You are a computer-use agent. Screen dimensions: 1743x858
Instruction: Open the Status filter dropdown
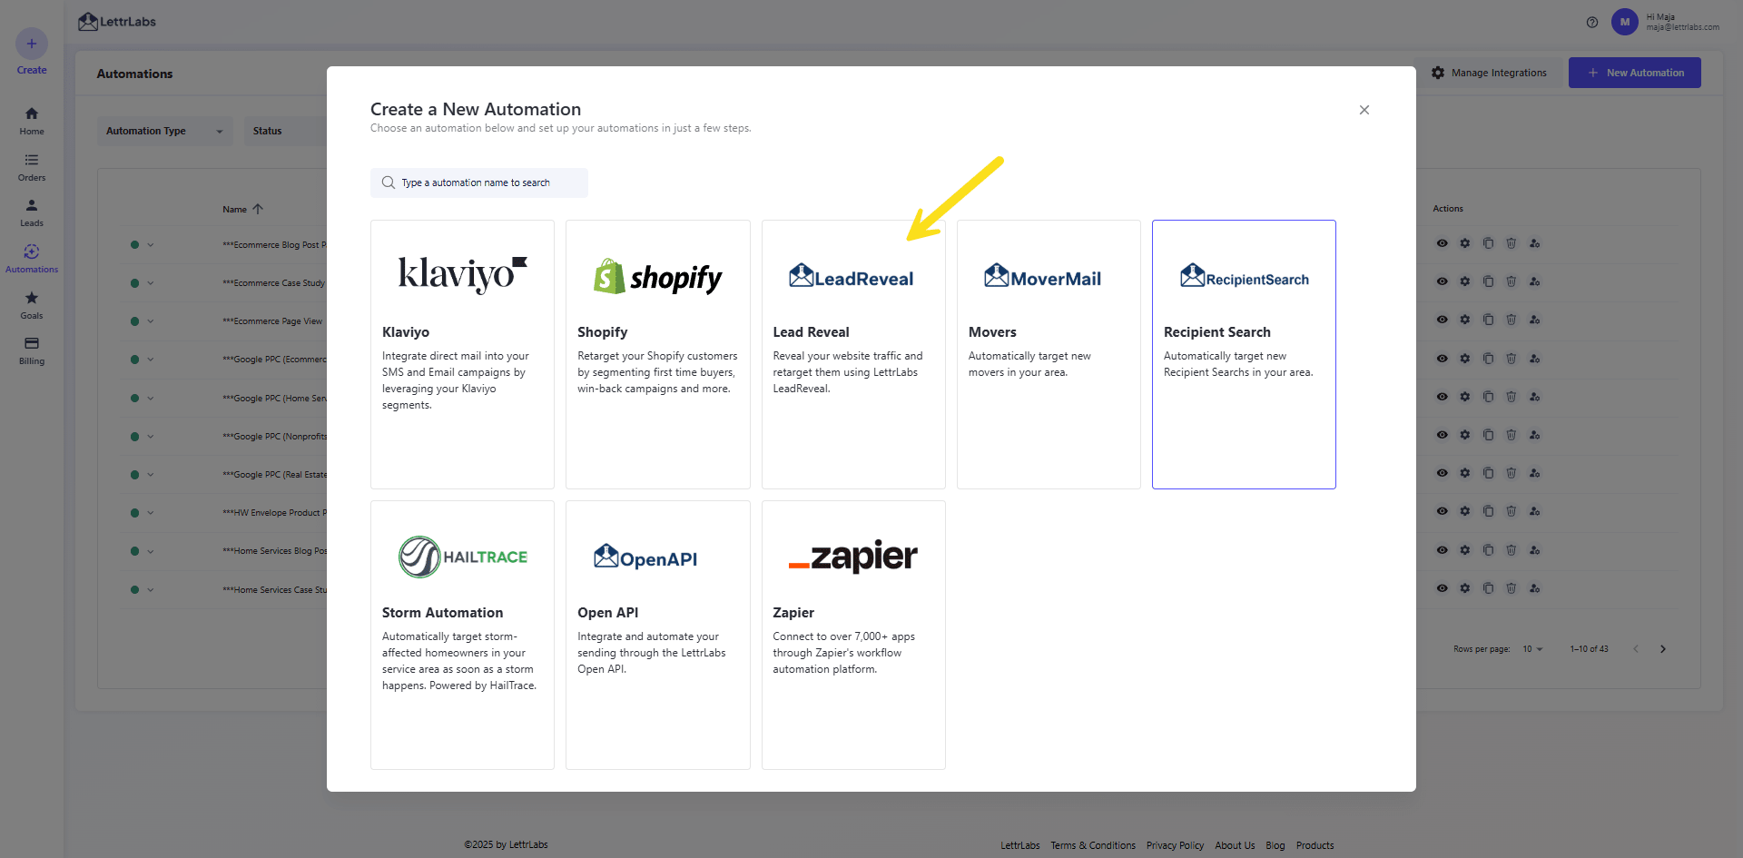point(284,131)
